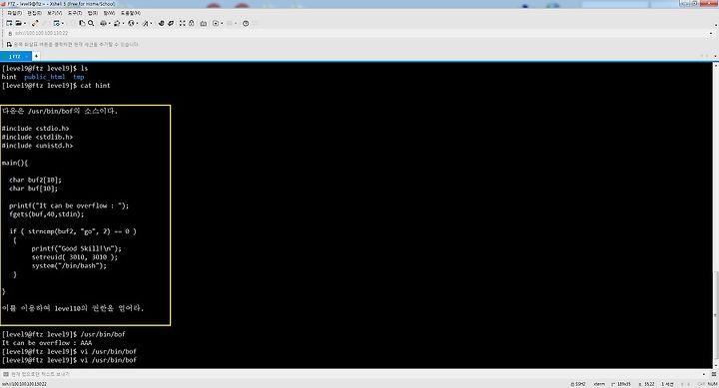Click the Xftp file transfer icon
This screenshot has height=388, width=719.
[162, 23]
